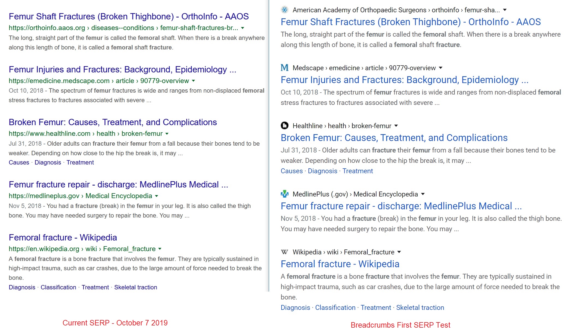Click the green https://medlineplus.gov URL text

(44, 196)
